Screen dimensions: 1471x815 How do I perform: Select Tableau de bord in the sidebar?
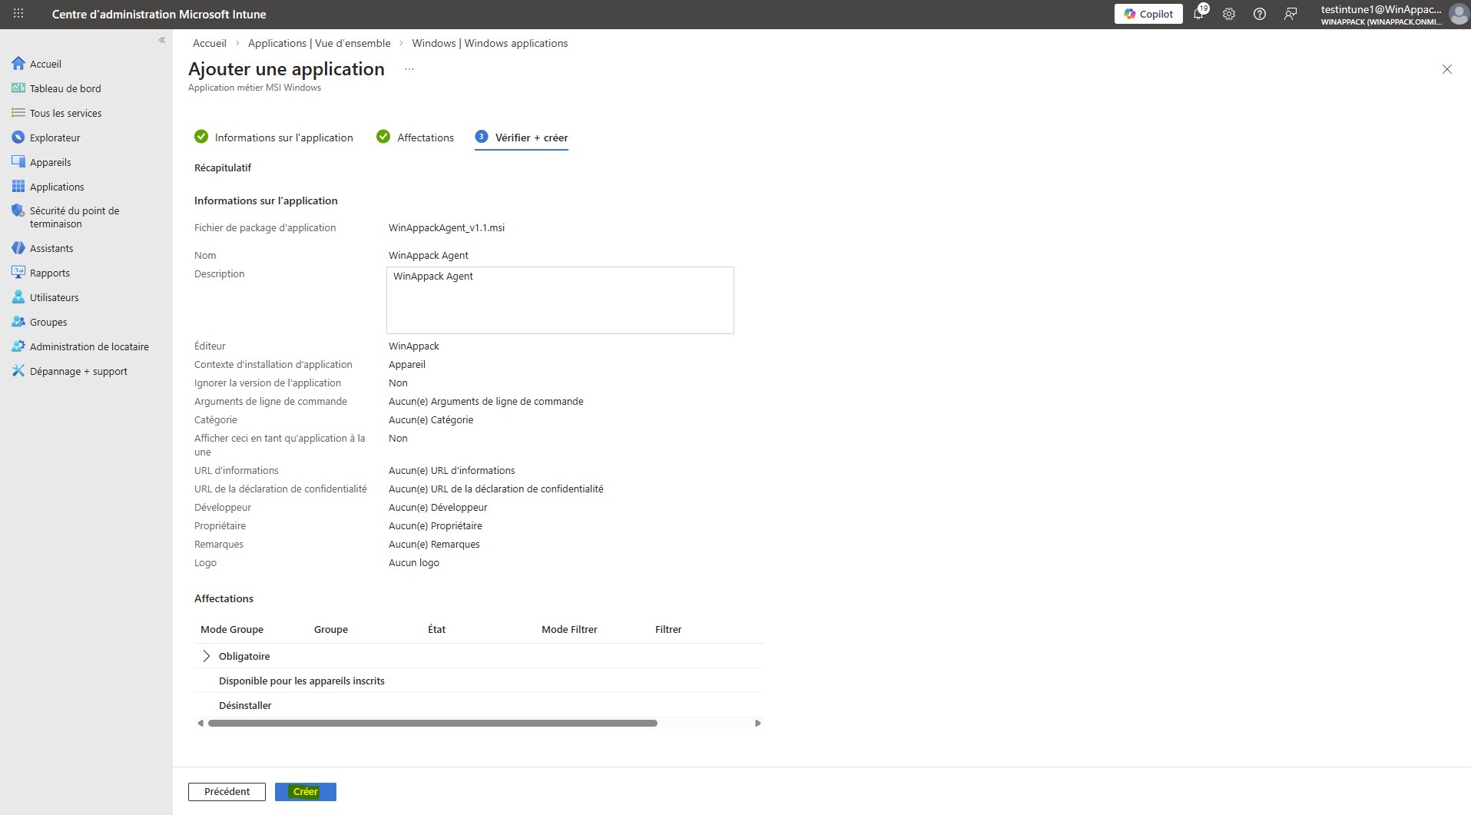tap(65, 88)
